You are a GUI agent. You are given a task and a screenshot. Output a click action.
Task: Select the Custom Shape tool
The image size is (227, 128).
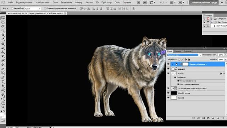[3, 90]
